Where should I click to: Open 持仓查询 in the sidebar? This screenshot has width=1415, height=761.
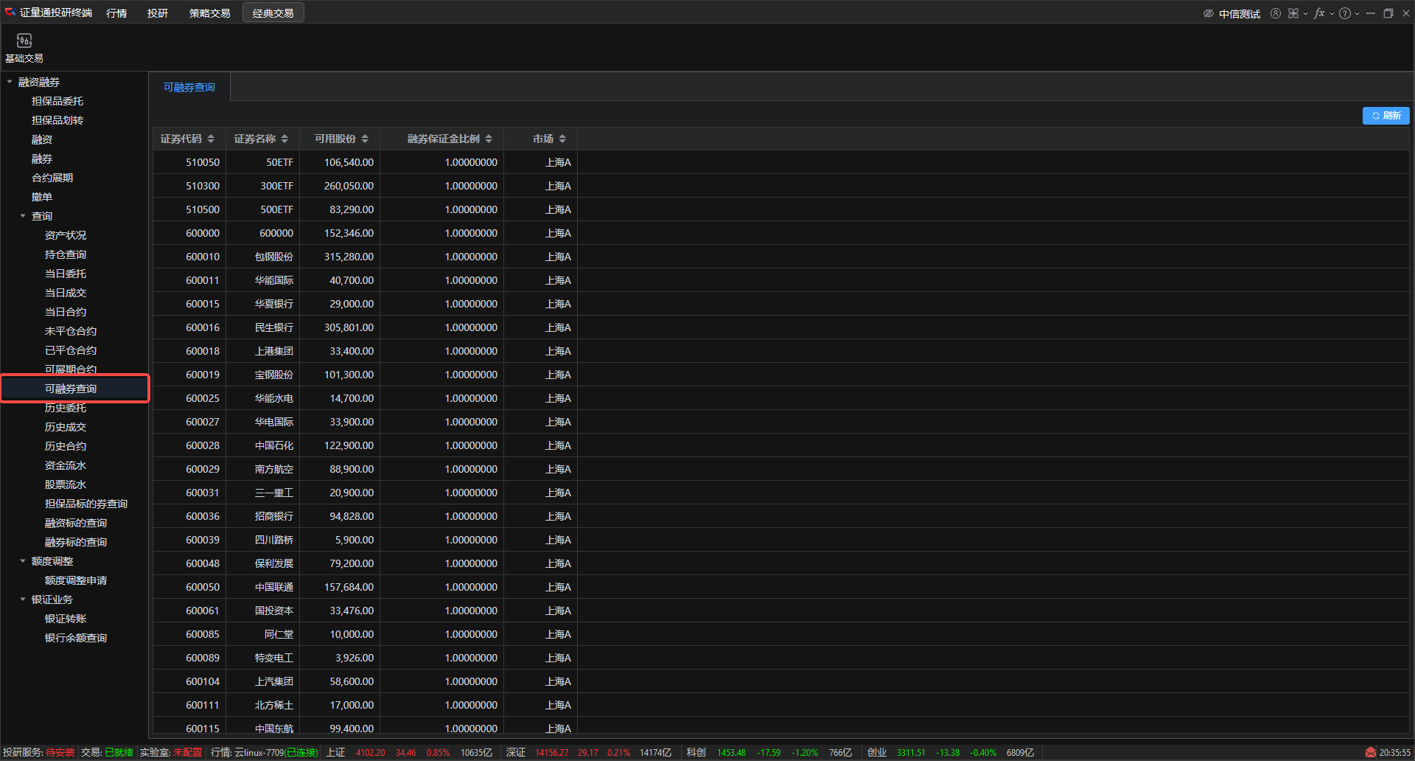click(x=66, y=254)
